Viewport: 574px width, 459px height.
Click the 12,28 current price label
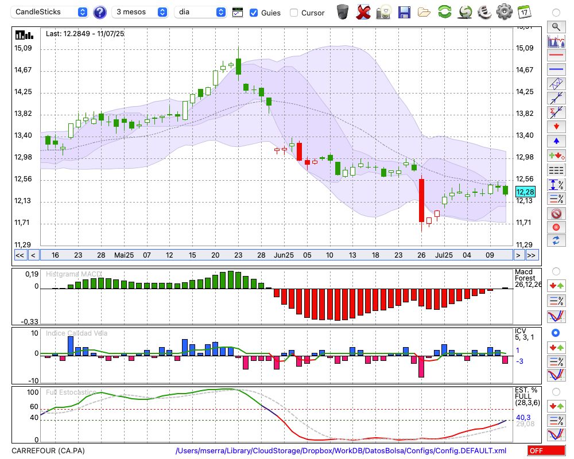pyautogui.click(x=525, y=192)
